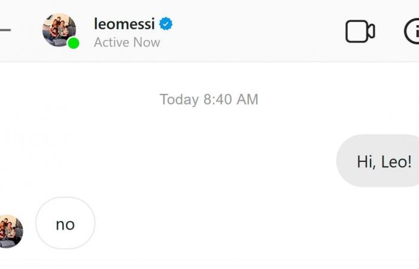The width and height of the screenshot is (419, 269).
Task: Click the word "no" inside the reply
Action: click(65, 225)
